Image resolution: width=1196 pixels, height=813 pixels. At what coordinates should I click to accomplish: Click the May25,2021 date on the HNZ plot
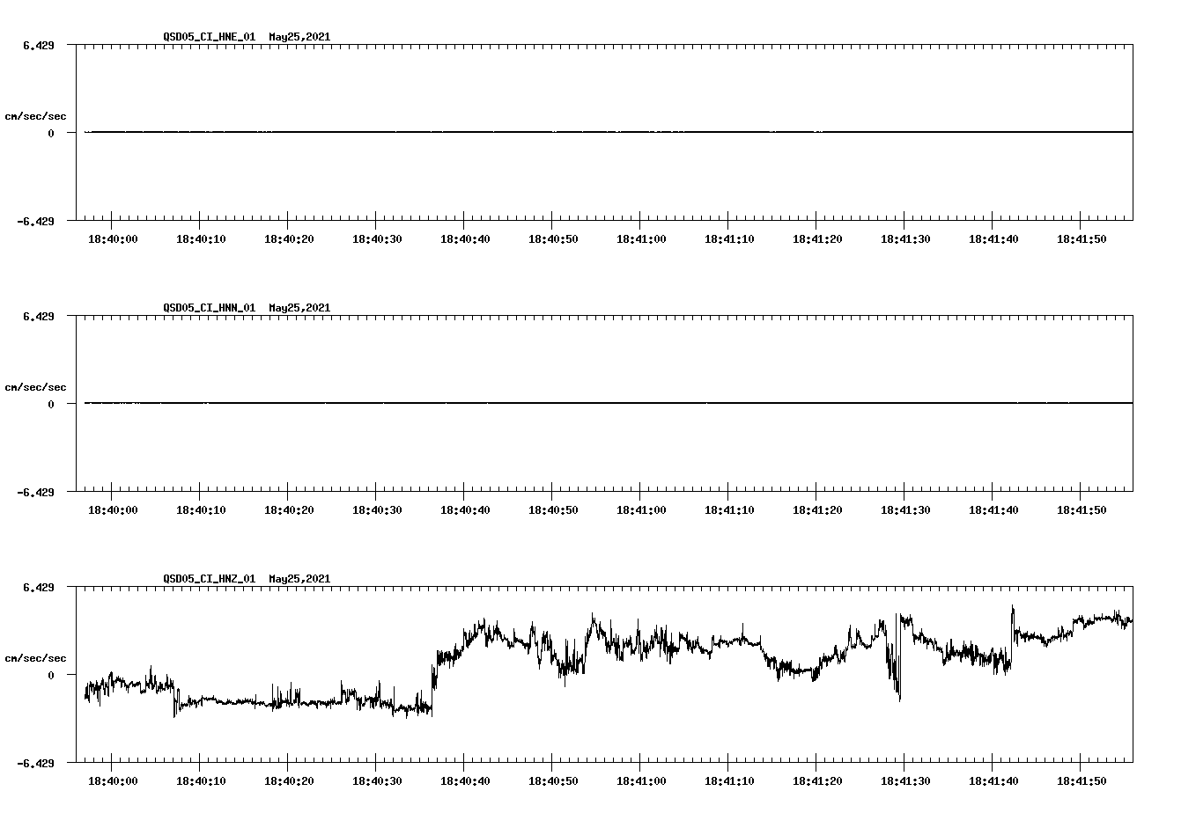tap(299, 579)
